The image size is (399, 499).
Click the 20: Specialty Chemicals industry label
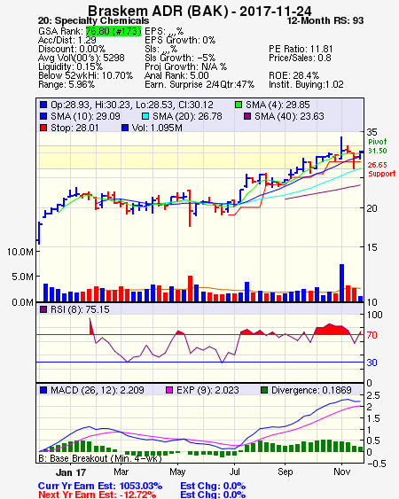93,20
